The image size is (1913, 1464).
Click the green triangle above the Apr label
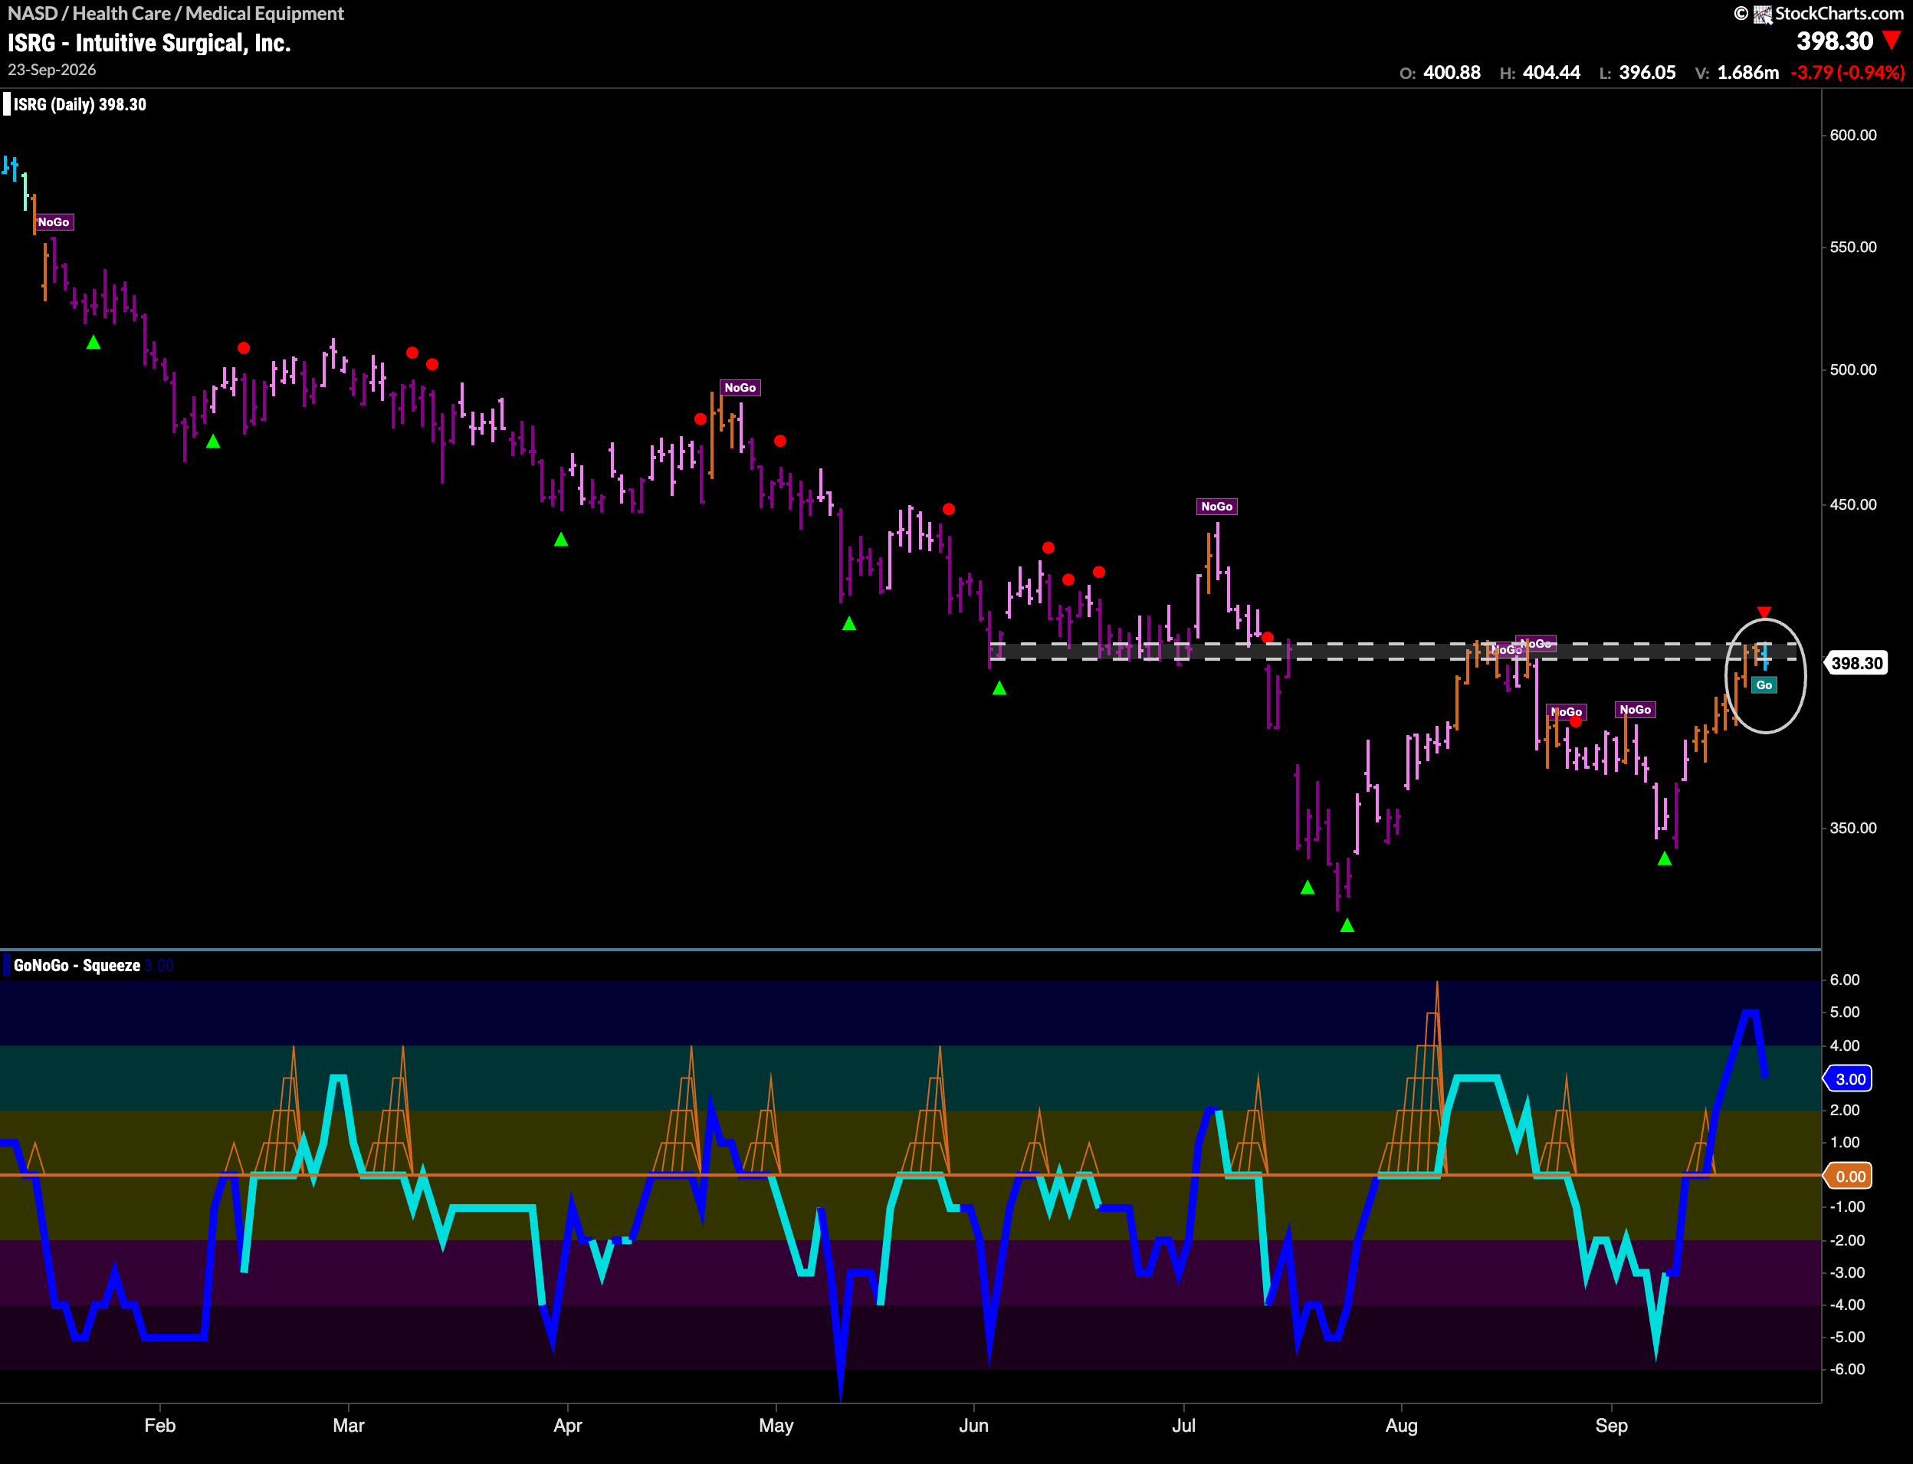[x=561, y=540]
